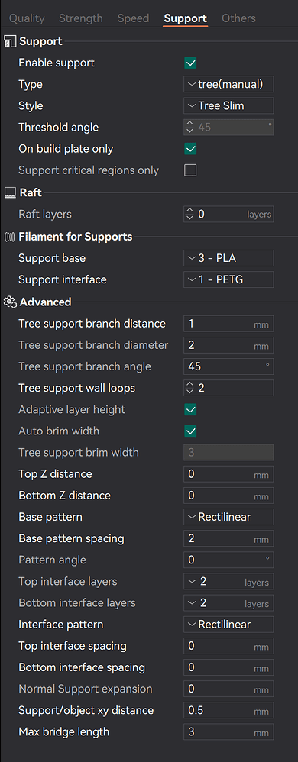Click the Base pattern spacing label
The width and height of the screenshot is (298, 762).
(x=71, y=539)
